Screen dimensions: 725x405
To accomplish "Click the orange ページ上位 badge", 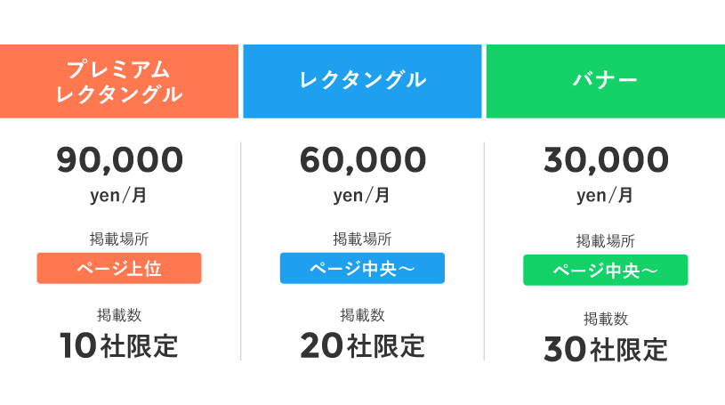I will point(119,268).
